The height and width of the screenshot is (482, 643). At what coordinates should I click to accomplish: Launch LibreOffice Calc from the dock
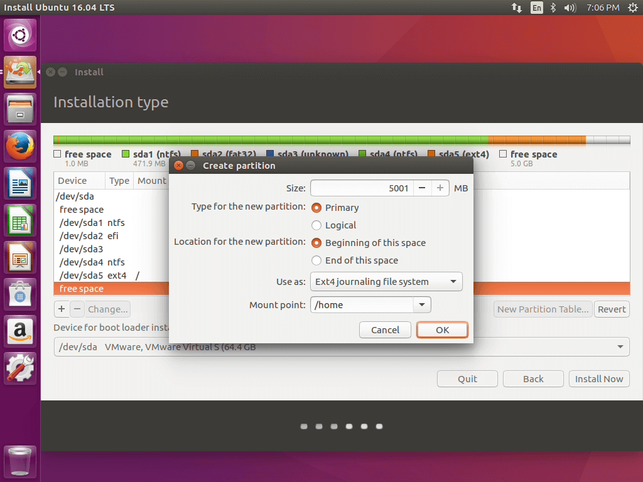(x=20, y=220)
